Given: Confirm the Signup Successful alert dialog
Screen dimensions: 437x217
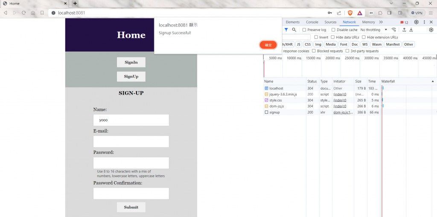Looking at the screenshot, I should 268,45.
